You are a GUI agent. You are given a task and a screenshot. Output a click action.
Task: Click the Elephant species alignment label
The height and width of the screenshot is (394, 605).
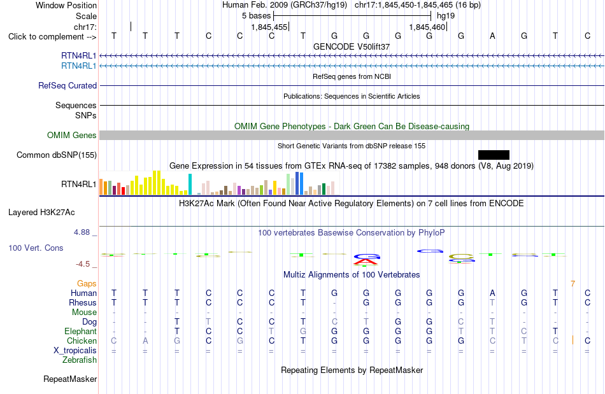pos(81,331)
